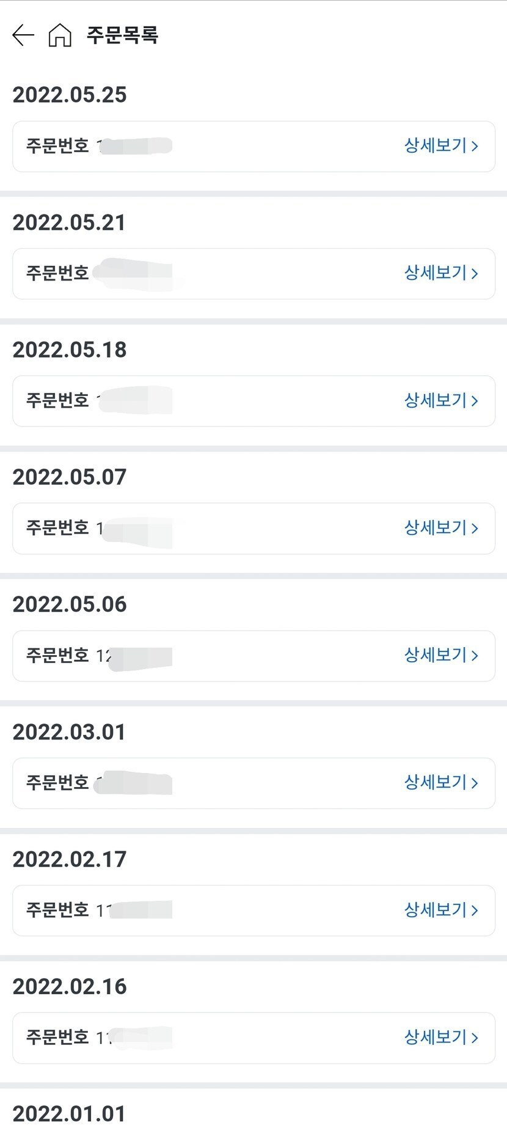Open 상세보기 for 2022.02.16 order

(440, 1038)
